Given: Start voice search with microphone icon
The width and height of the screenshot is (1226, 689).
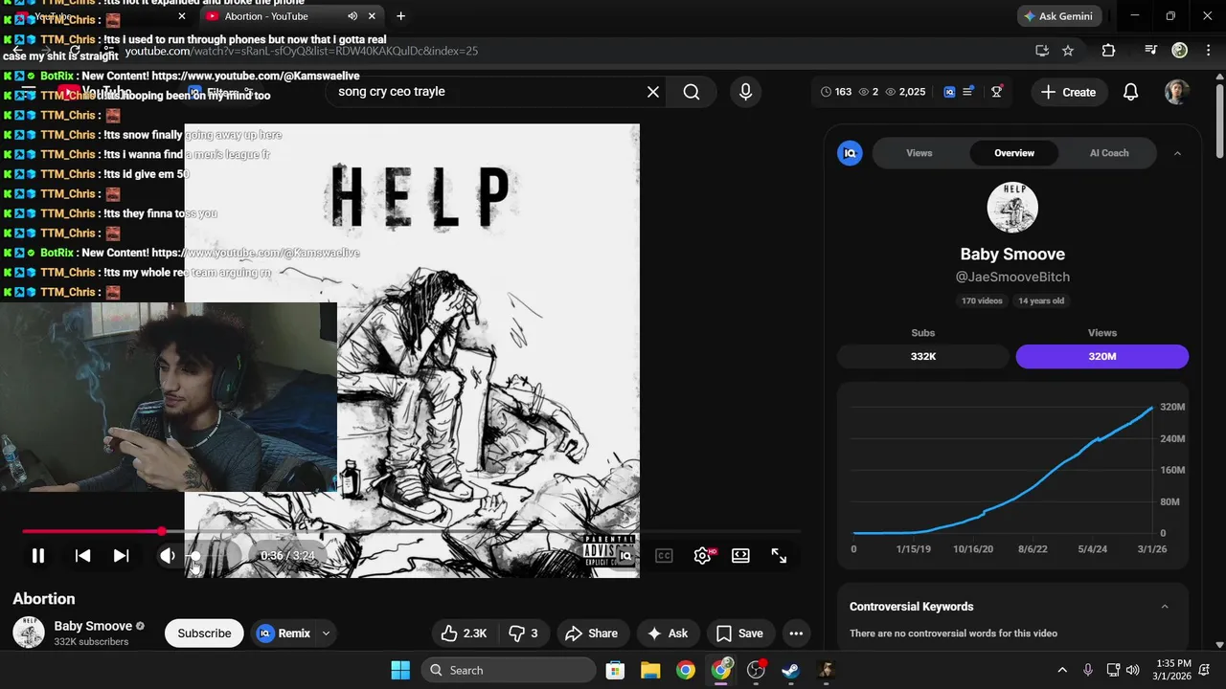Looking at the screenshot, I should (745, 92).
